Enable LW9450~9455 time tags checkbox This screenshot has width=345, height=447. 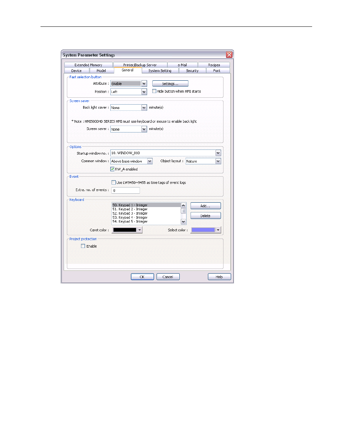pos(114,182)
